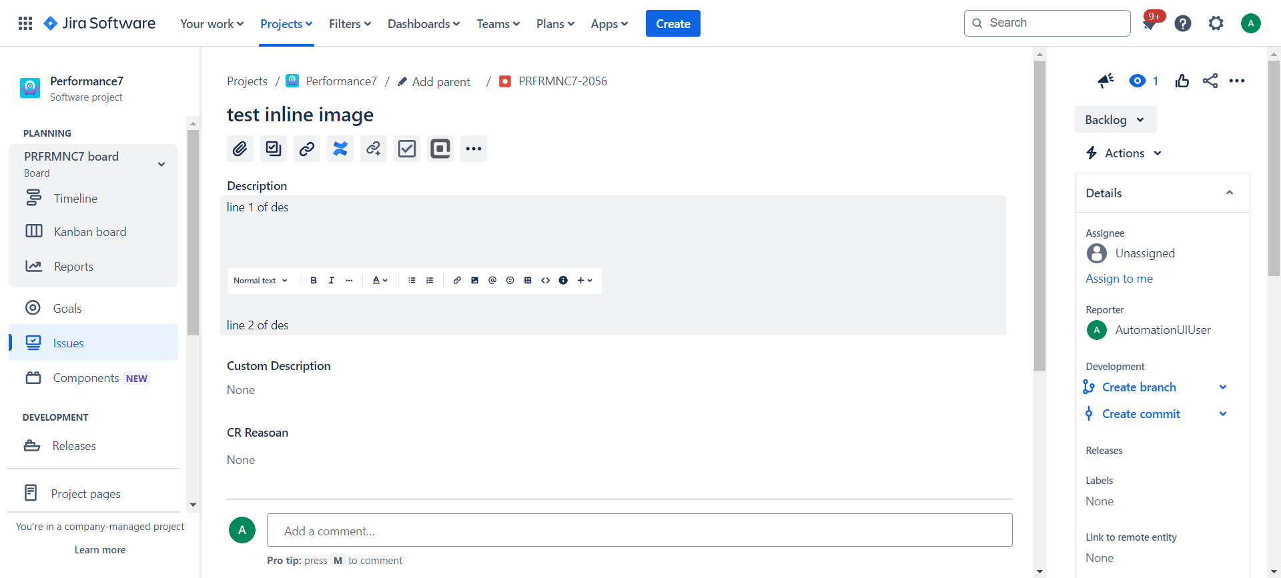This screenshot has height=578, width=1281.
Task: Open Projects menu
Action: [x=286, y=24]
